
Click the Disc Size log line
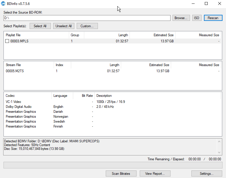[x=34, y=149]
